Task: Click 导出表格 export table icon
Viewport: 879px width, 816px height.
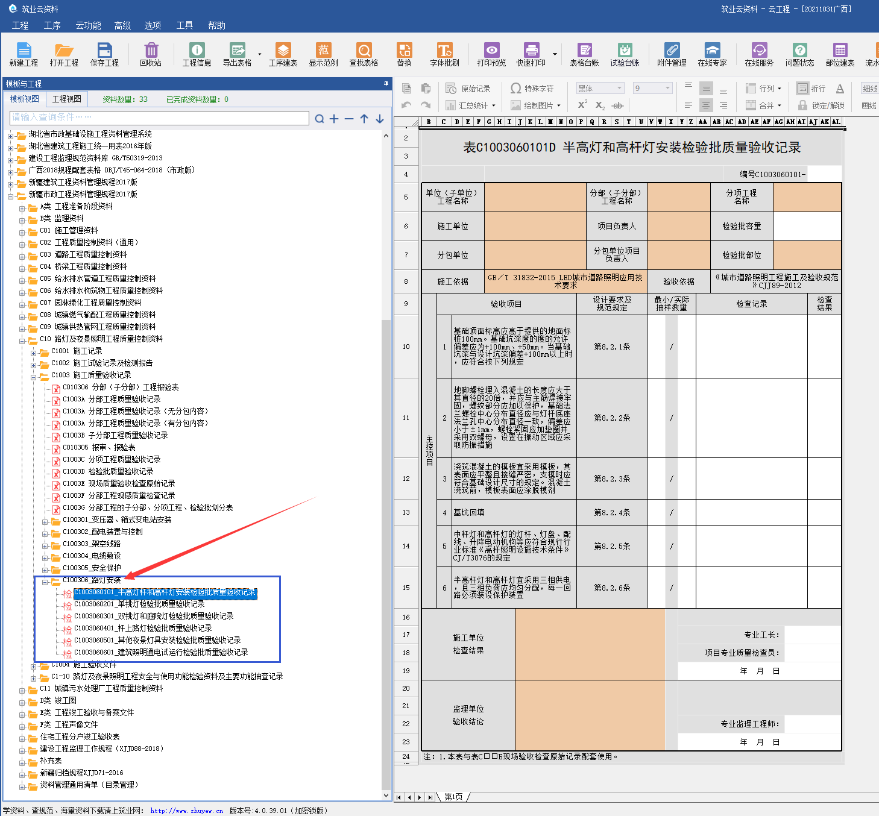Action: [237, 54]
